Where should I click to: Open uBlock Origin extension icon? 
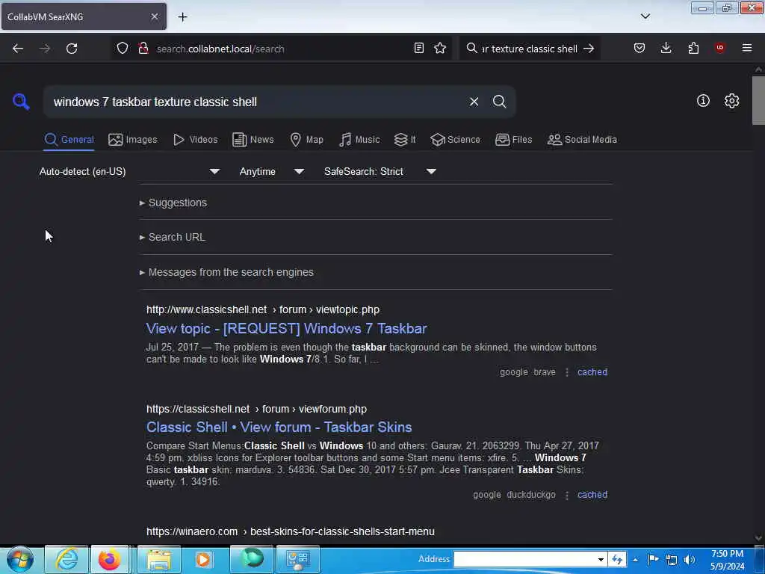pos(719,47)
